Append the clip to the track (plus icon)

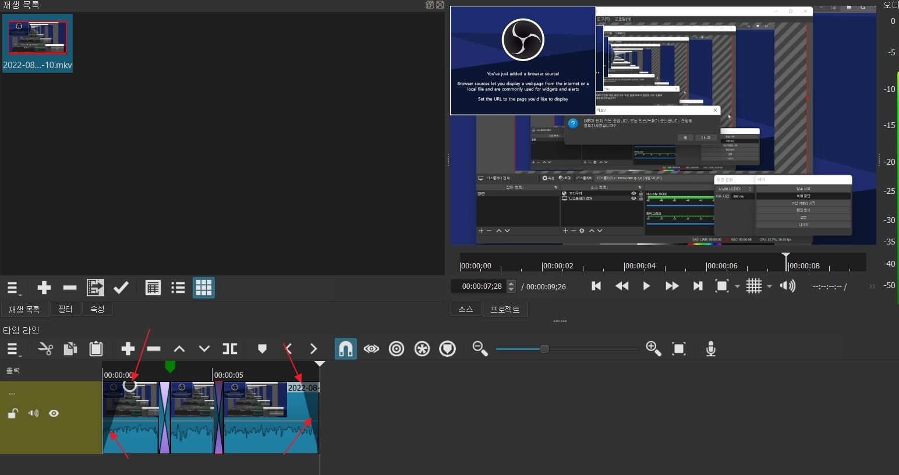point(128,349)
